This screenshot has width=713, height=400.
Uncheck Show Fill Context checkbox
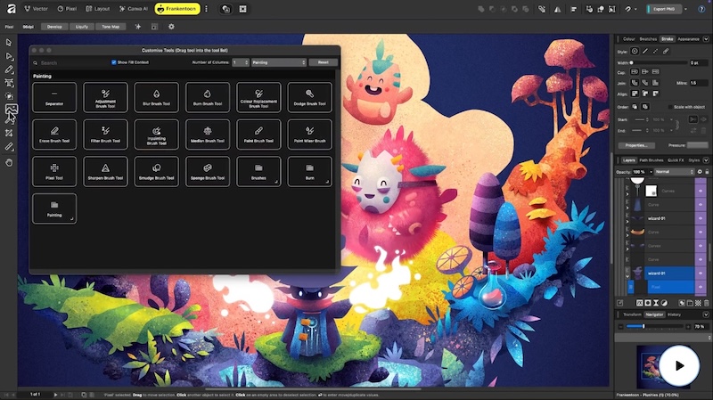(114, 63)
